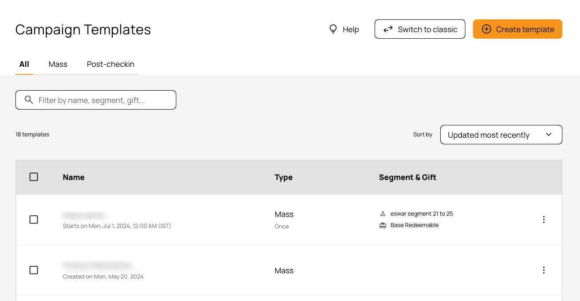
Task: Click the swap arrows icon in Switch to classic
Action: coord(388,29)
